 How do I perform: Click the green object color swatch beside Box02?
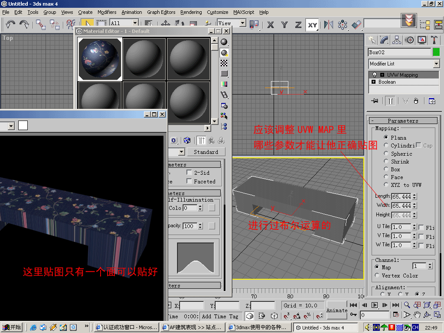point(436,52)
